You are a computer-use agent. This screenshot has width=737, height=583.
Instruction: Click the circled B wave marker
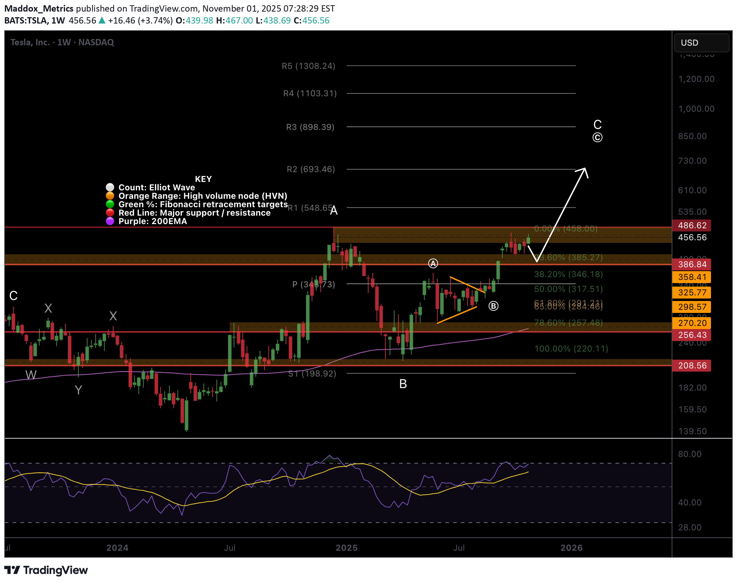493,306
